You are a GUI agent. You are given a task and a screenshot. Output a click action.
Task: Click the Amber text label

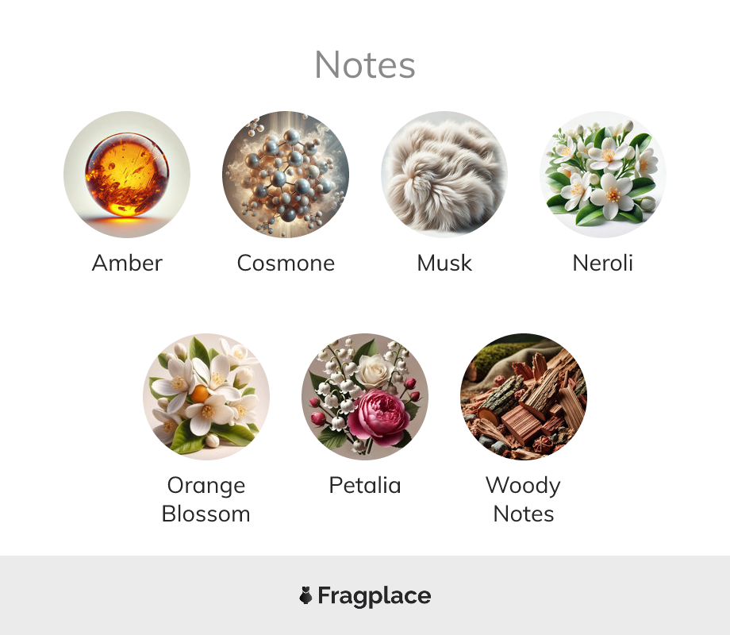tap(127, 263)
